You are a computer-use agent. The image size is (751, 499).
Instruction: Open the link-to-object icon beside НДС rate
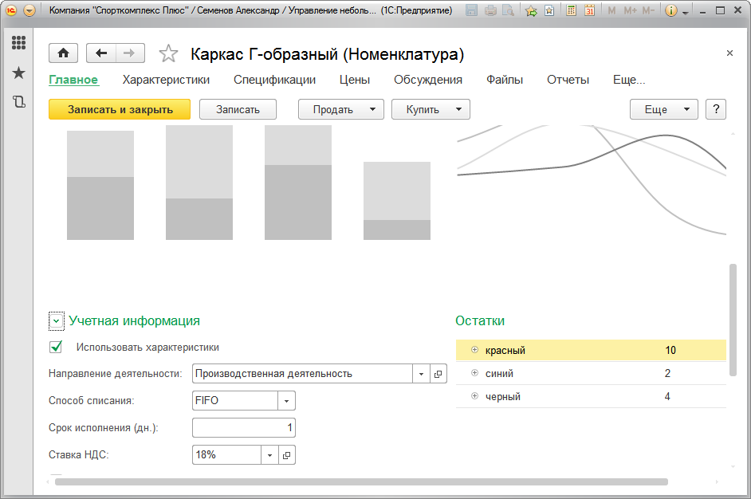tap(288, 454)
